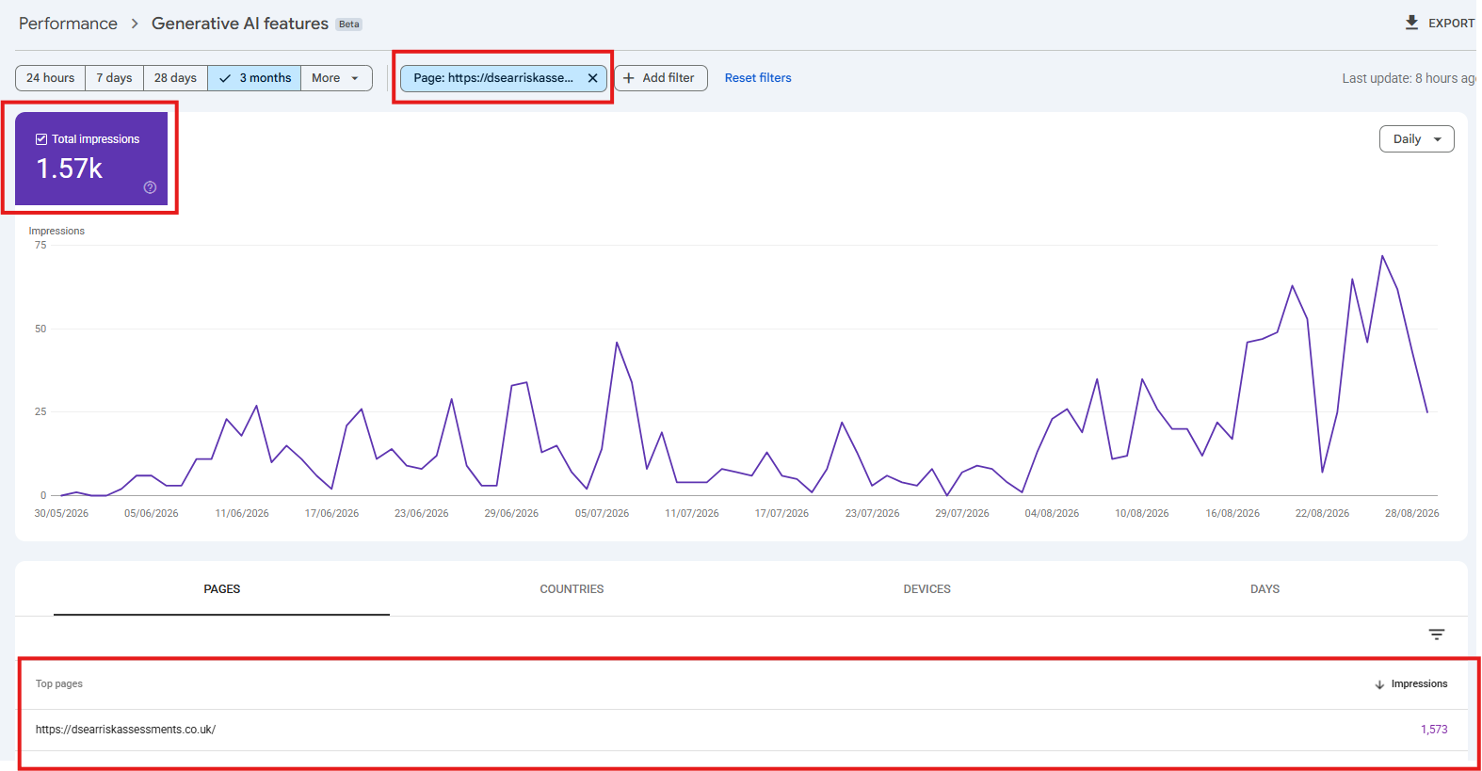Select the 24 hours date range

(x=51, y=78)
